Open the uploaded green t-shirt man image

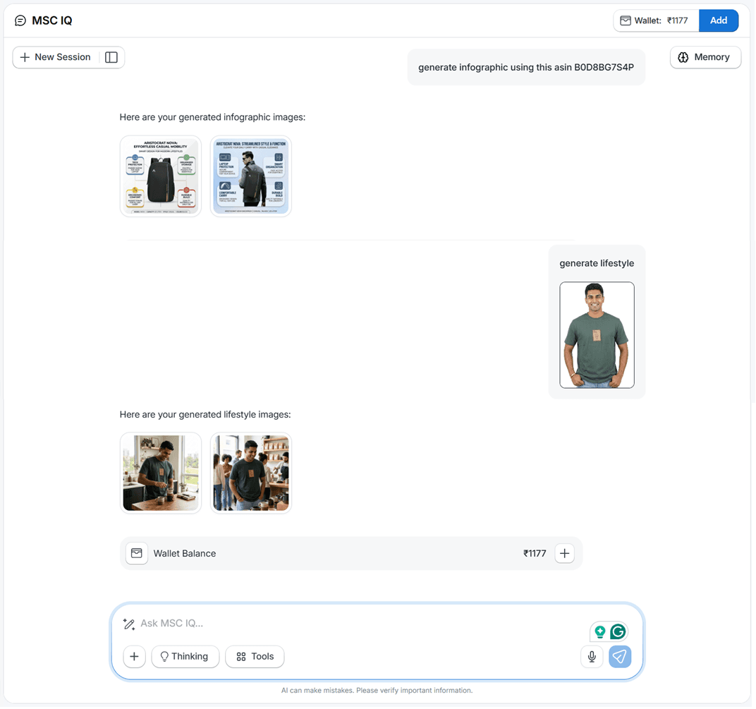pos(597,335)
